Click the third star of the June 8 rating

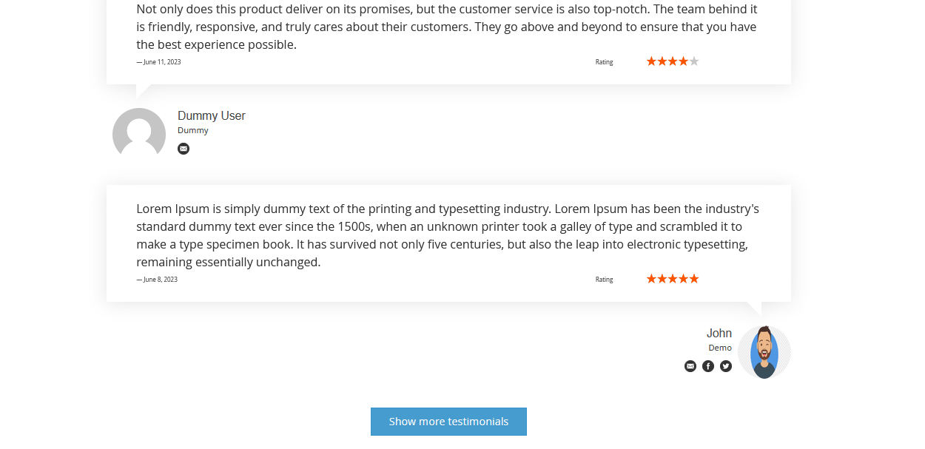pos(673,279)
